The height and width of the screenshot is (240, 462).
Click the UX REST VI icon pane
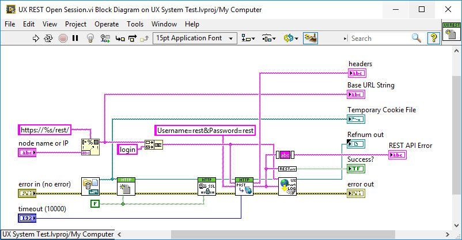(x=452, y=32)
